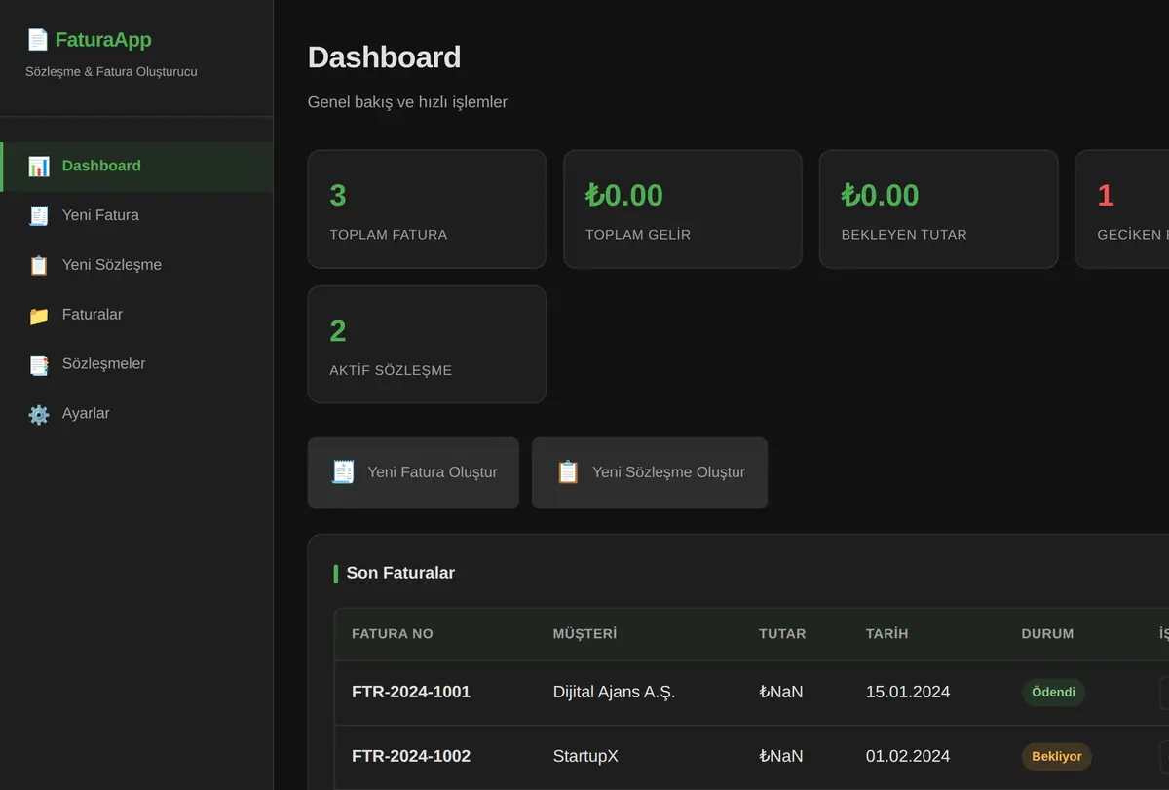The image size is (1169, 790).
Task: Click the Ödendi status badge
Action: click(x=1053, y=692)
